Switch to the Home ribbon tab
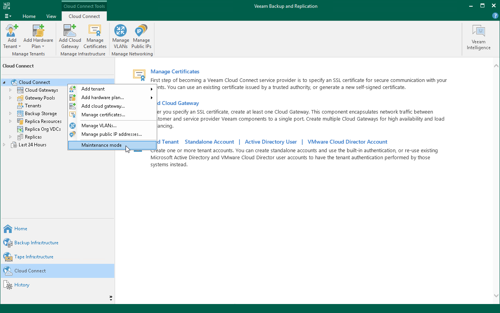Viewport: 500px width, 313px height. (x=29, y=16)
